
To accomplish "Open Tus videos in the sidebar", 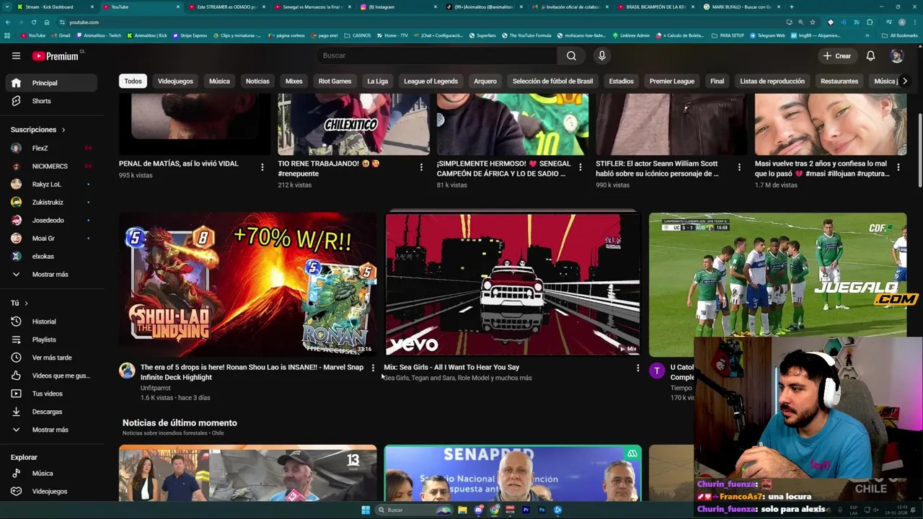I will [51, 394].
